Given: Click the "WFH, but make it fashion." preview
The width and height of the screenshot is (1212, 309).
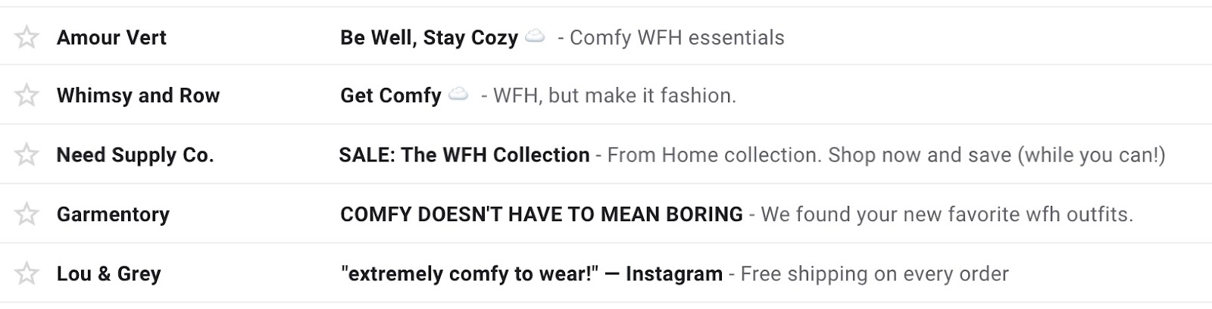Looking at the screenshot, I should tap(614, 96).
